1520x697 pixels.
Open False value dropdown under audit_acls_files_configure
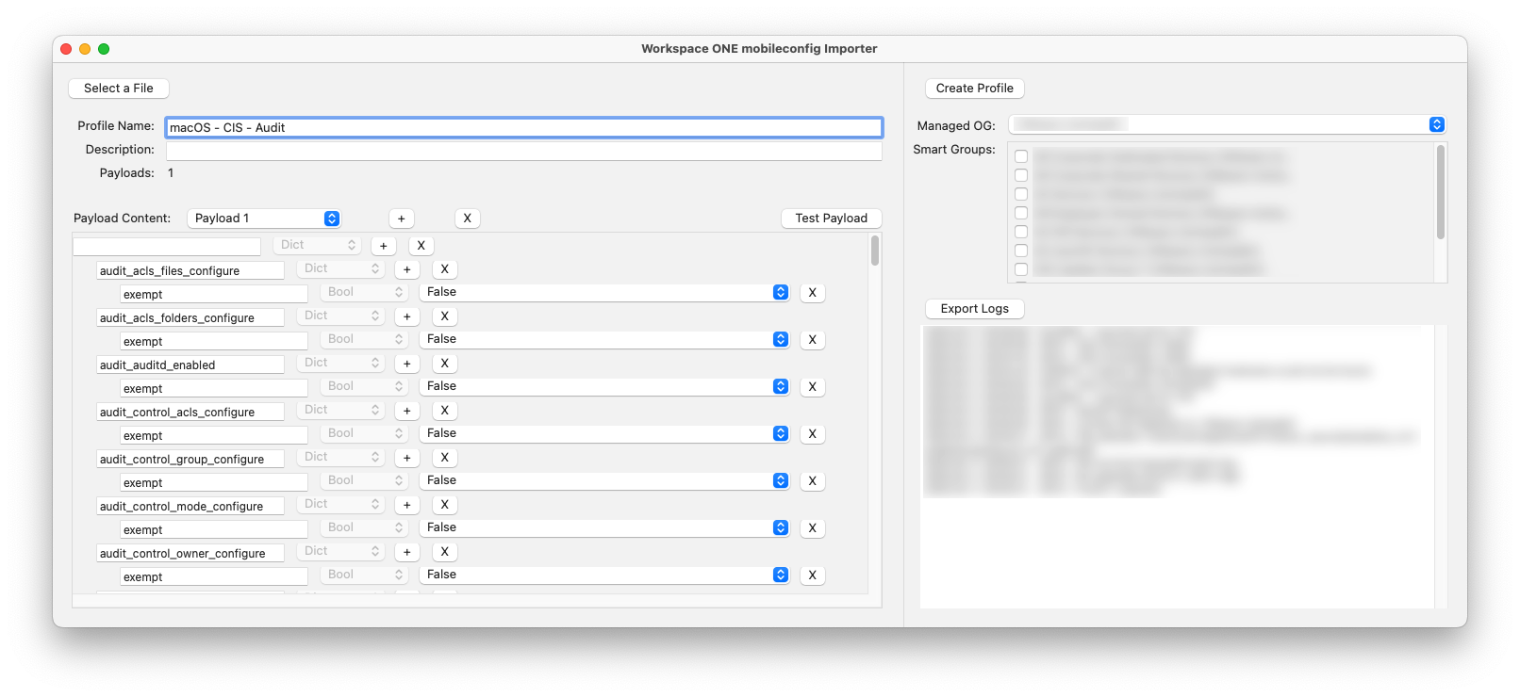603,292
